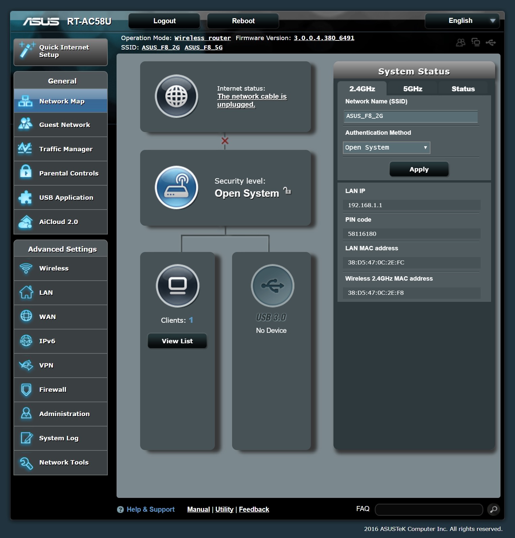Click the clients count number 1
The width and height of the screenshot is (515, 538).
(191, 320)
